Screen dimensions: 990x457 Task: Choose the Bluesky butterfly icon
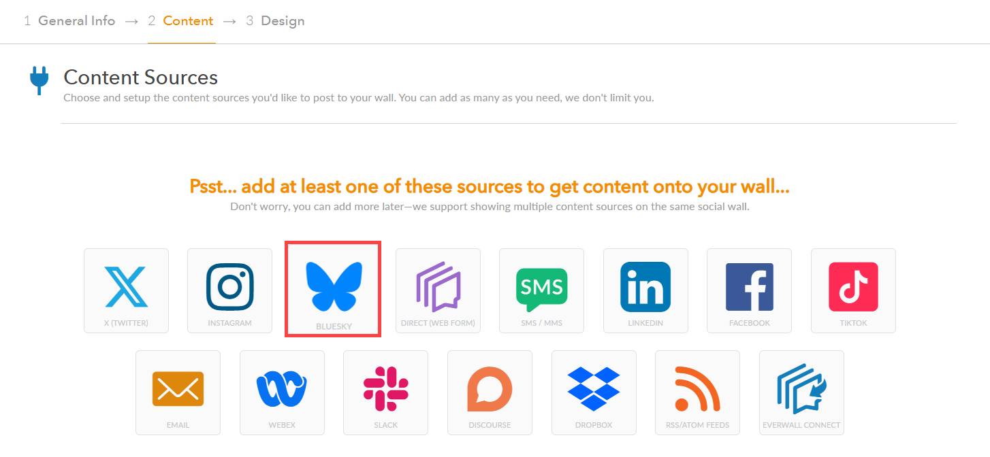click(x=334, y=286)
